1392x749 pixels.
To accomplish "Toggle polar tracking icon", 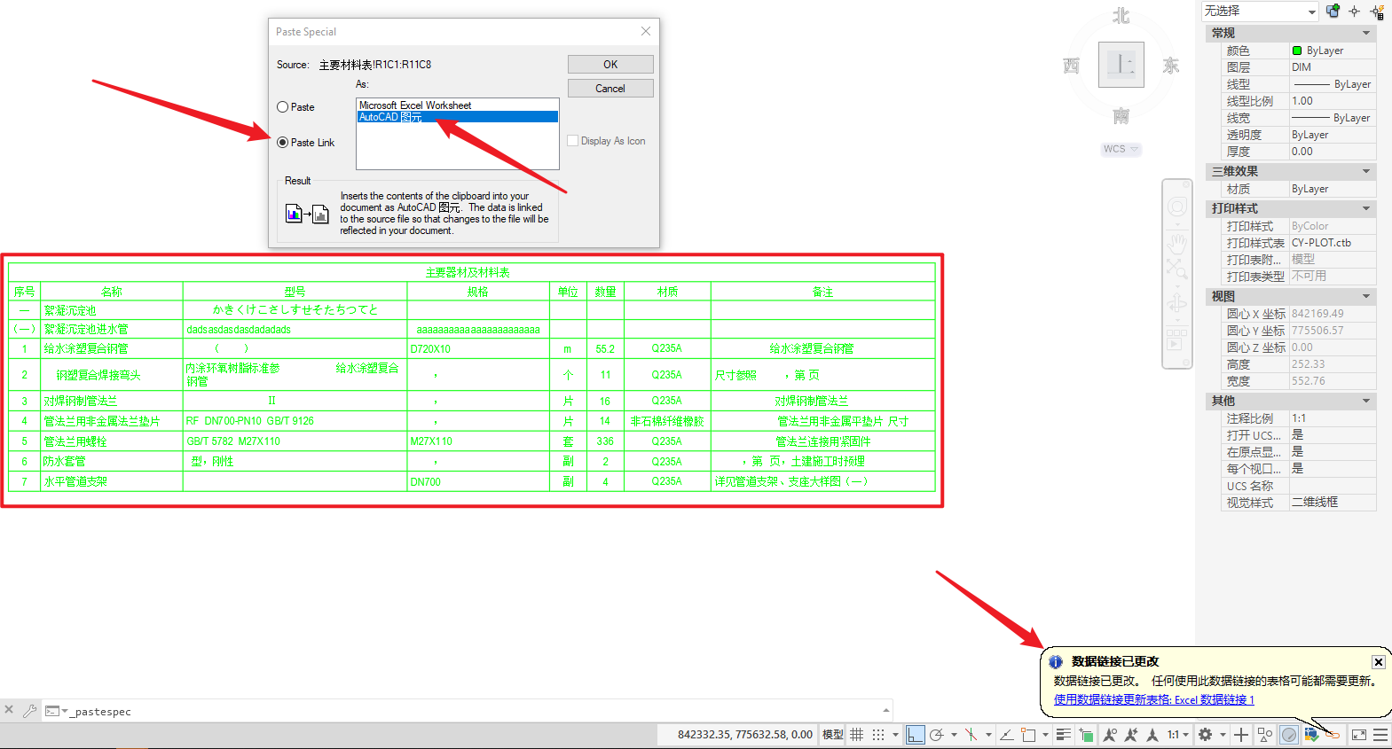I will (936, 735).
